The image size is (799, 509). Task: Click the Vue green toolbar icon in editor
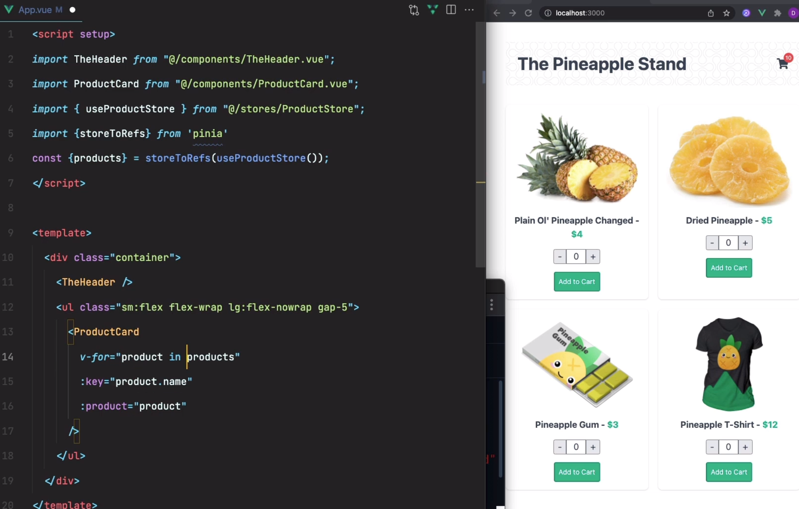pyautogui.click(x=433, y=10)
